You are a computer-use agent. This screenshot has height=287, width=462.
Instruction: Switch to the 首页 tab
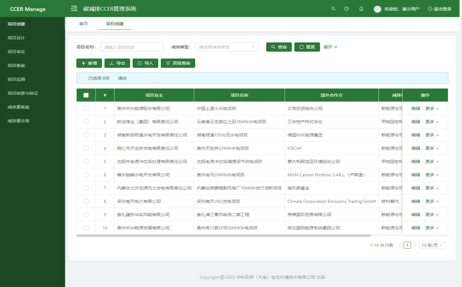click(83, 24)
